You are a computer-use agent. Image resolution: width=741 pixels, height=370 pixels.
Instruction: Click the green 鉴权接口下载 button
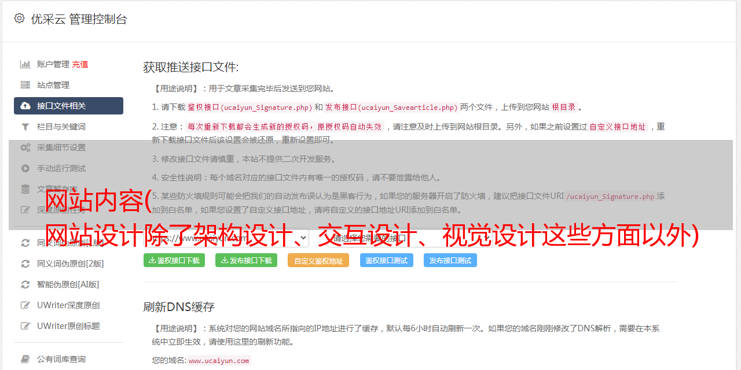point(174,260)
